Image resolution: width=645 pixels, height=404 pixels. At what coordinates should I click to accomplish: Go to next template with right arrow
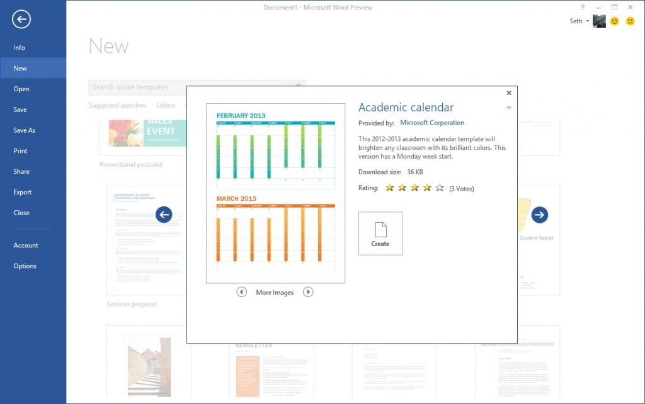point(539,215)
